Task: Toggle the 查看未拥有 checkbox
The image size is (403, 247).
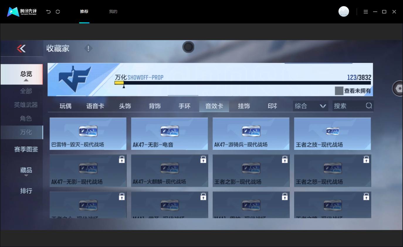Action: [339, 91]
